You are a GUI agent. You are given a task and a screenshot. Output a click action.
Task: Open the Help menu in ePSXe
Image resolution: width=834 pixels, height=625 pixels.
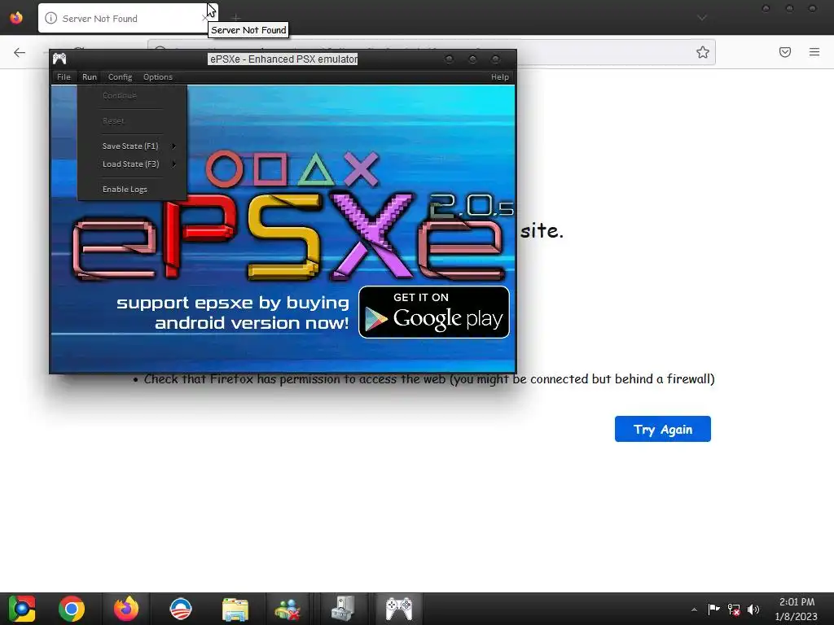pyautogui.click(x=500, y=77)
